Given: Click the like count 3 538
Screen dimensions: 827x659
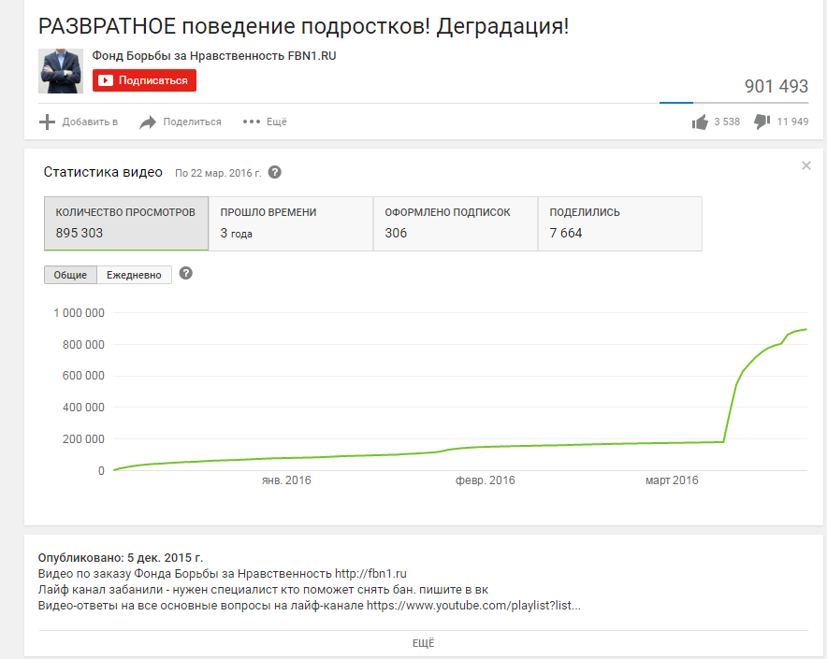Looking at the screenshot, I should coord(727,122).
